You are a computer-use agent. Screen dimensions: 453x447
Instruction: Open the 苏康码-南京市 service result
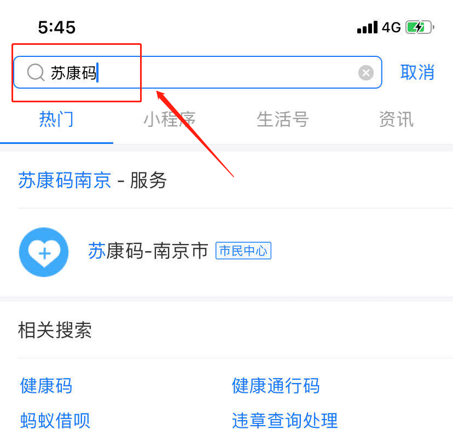click(x=226, y=252)
